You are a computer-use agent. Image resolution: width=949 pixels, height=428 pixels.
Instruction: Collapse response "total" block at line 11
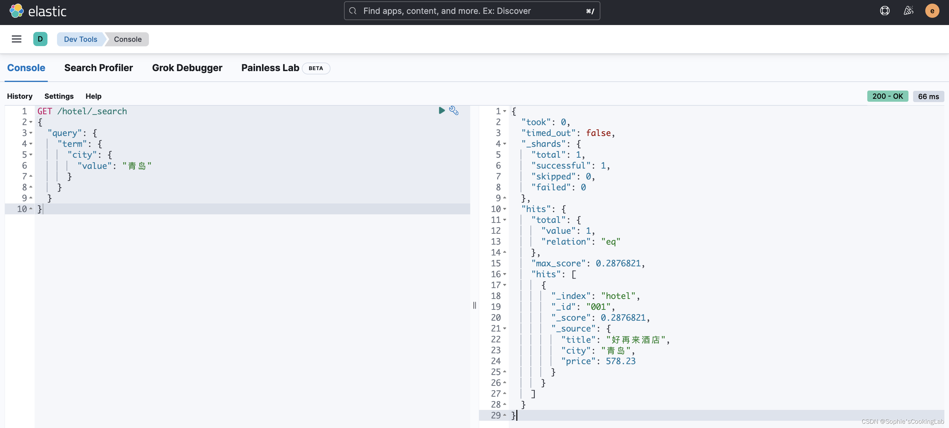[505, 220]
